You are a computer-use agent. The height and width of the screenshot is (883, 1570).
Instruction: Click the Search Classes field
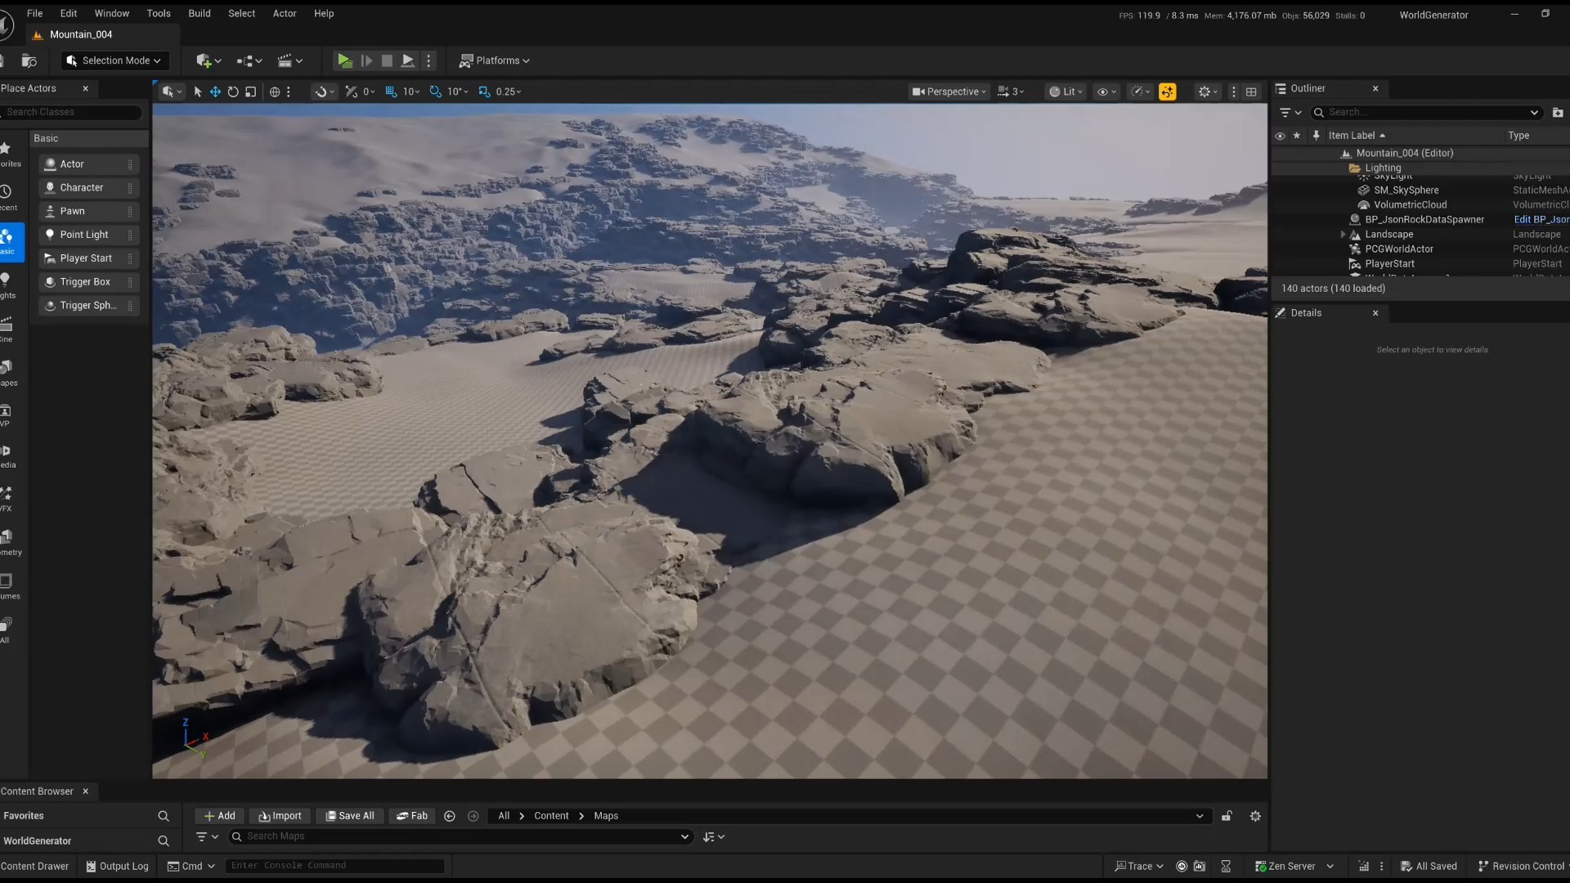(x=72, y=112)
